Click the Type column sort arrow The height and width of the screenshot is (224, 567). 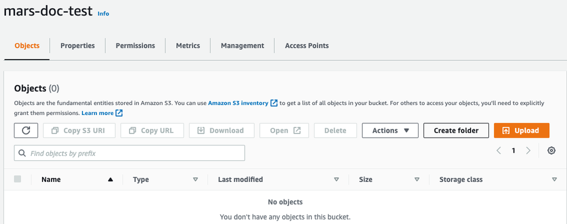tap(195, 180)
